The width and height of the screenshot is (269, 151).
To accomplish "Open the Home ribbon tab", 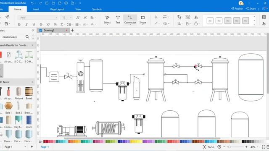I will coord(18,9).
